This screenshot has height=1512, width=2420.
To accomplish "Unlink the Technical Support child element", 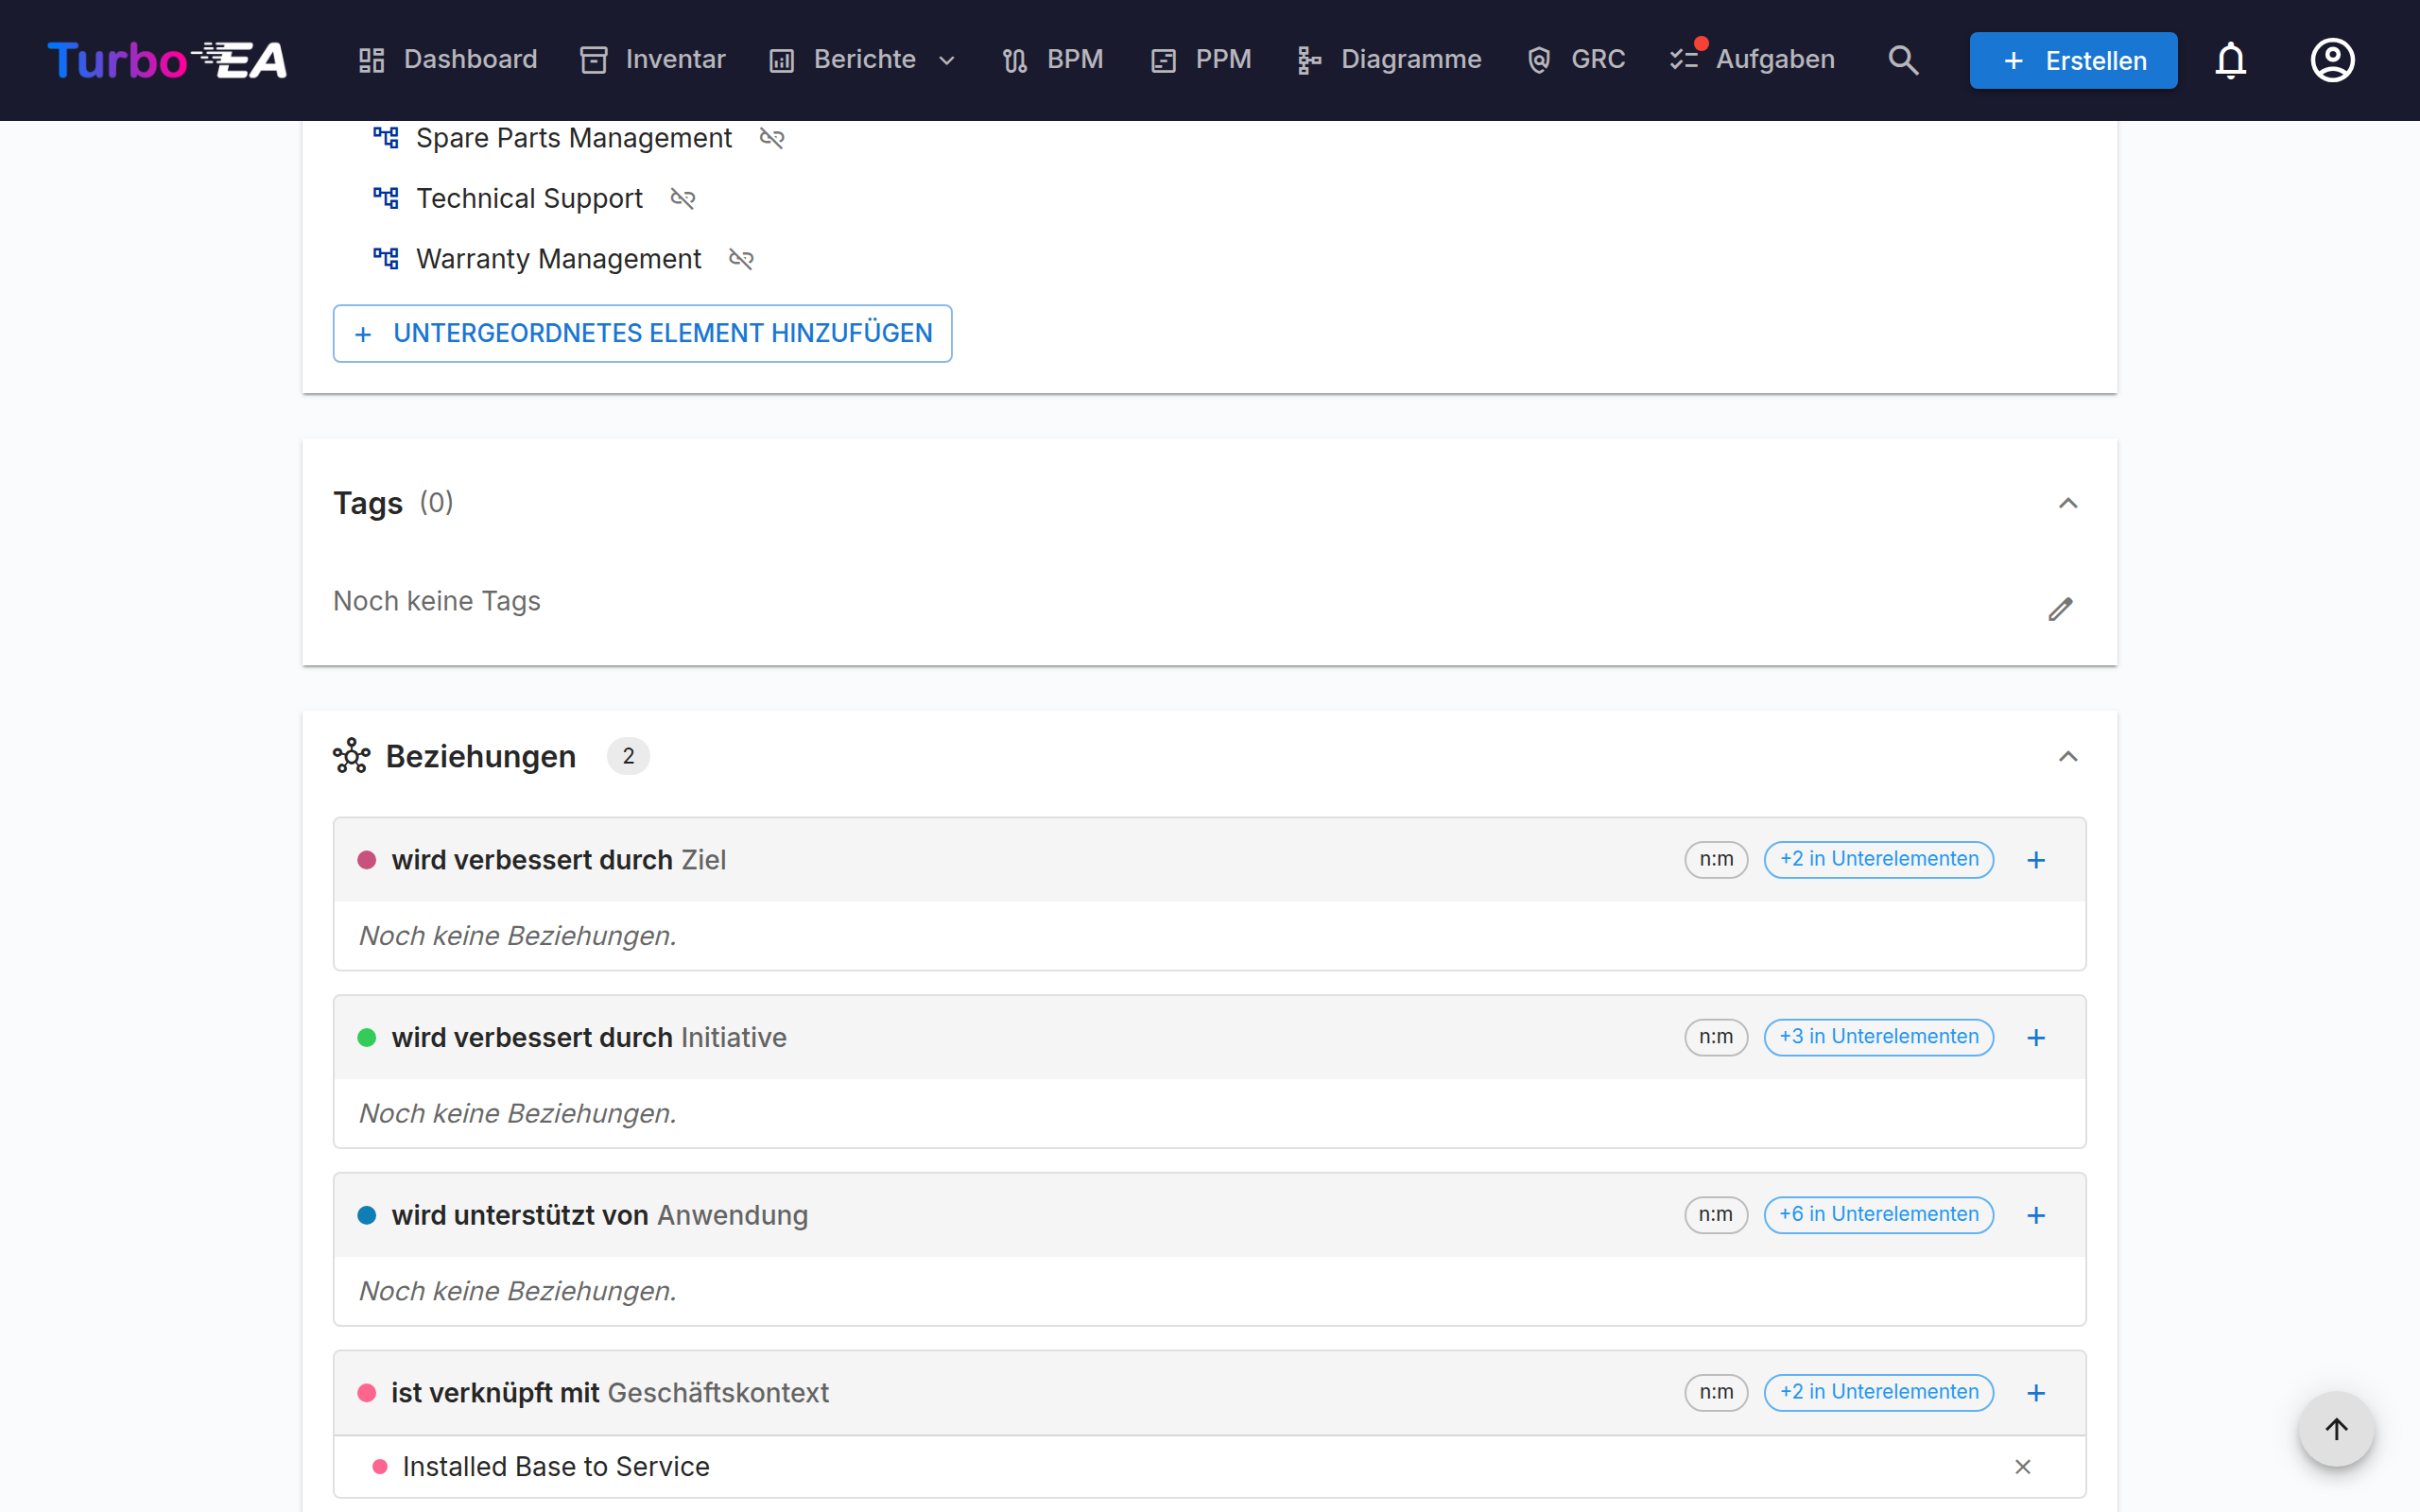I will point(682,199).
